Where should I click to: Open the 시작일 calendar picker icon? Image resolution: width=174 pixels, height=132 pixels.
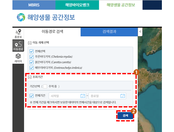[x=83, y=96]
